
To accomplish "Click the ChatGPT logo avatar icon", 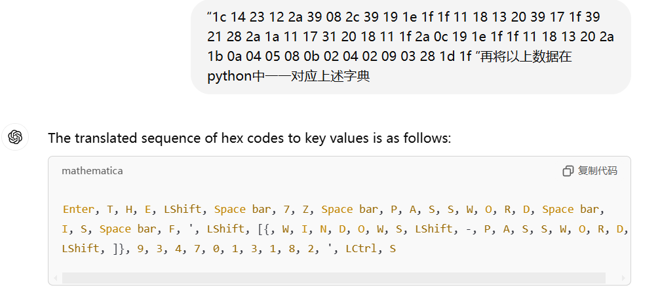I will [15, 138].
